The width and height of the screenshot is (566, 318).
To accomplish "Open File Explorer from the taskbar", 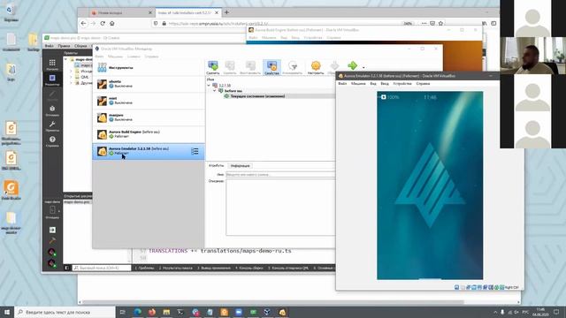I will click(166, 312).
